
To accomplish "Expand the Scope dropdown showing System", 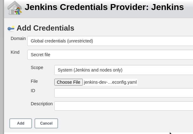I will [124, 70].
